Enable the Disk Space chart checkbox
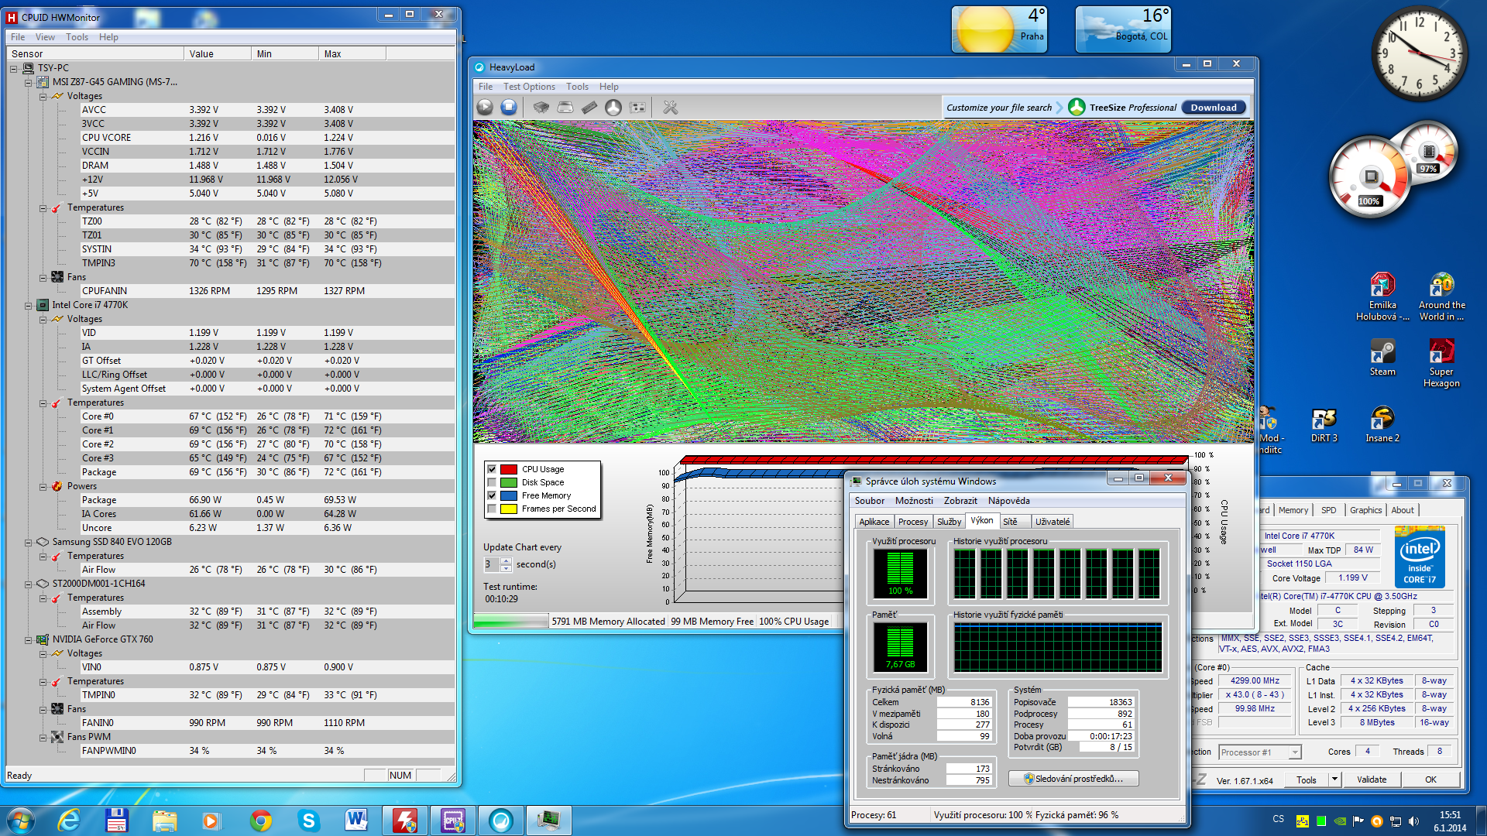Viewport: 1487px width, 836px height. click(491, 482)
